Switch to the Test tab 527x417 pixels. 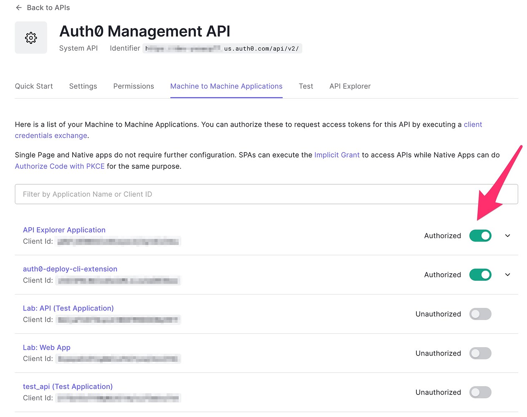pyautogui.click(x=306, y=86)
